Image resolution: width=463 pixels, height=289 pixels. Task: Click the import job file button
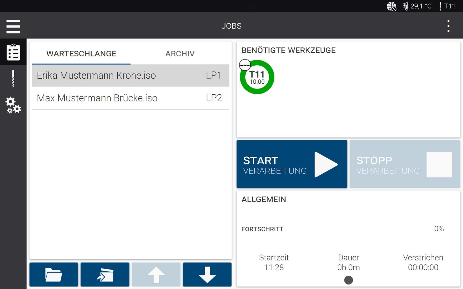pos(105,275)
